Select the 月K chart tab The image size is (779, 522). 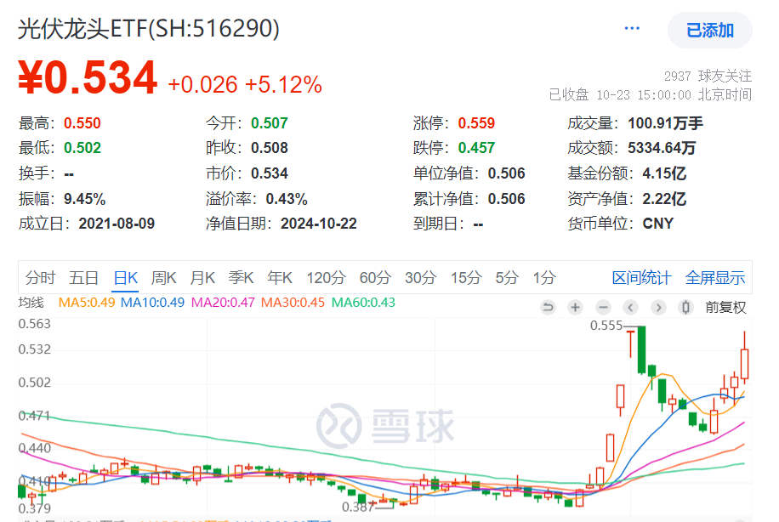point(202,278)
